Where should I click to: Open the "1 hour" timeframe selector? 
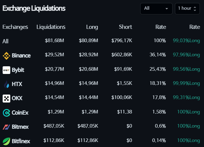187,8
